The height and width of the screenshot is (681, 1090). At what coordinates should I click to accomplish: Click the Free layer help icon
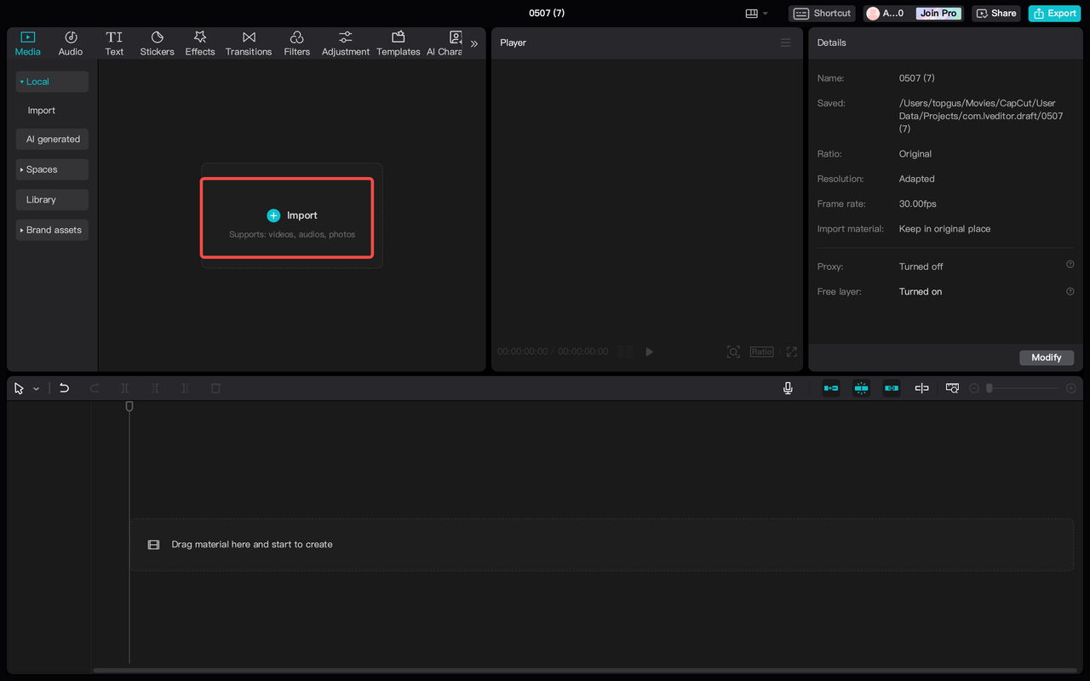coord(1070,291)
